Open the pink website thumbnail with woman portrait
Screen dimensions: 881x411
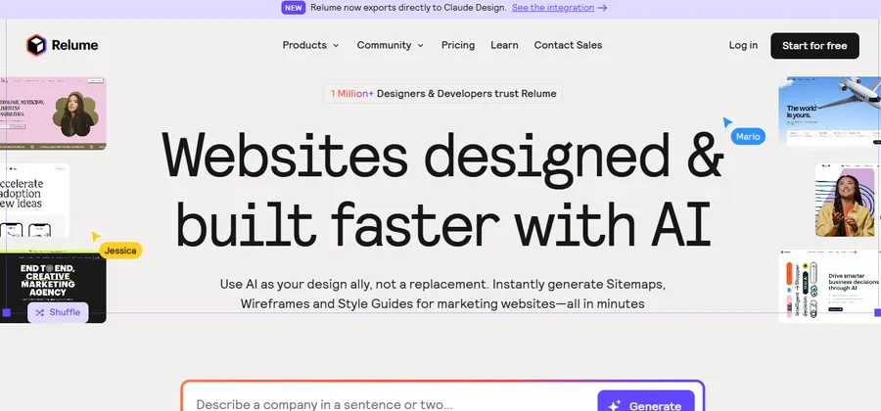[53, 114]
